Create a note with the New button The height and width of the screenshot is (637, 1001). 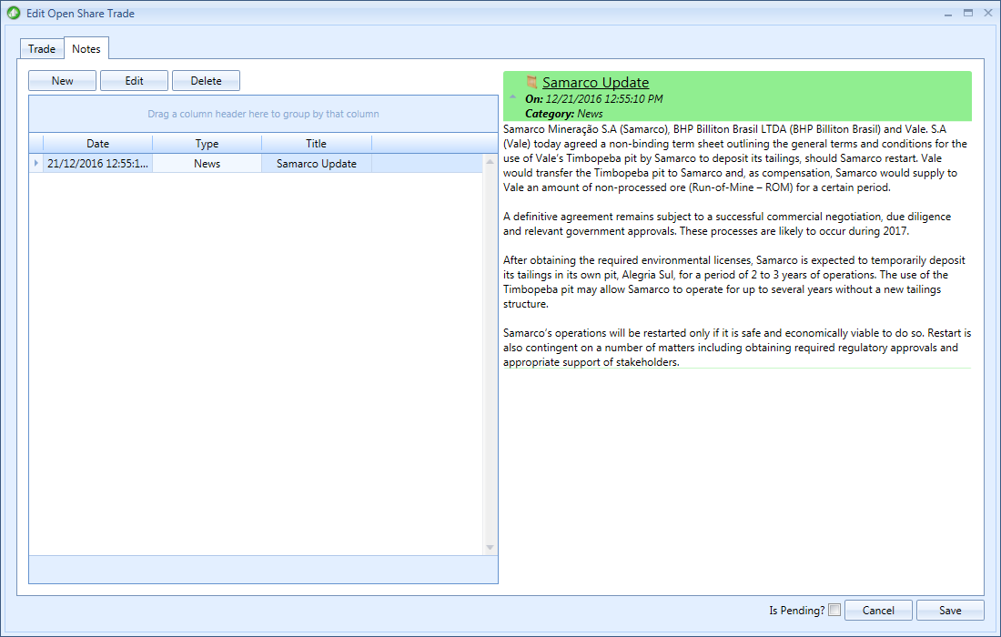[63, 81]
